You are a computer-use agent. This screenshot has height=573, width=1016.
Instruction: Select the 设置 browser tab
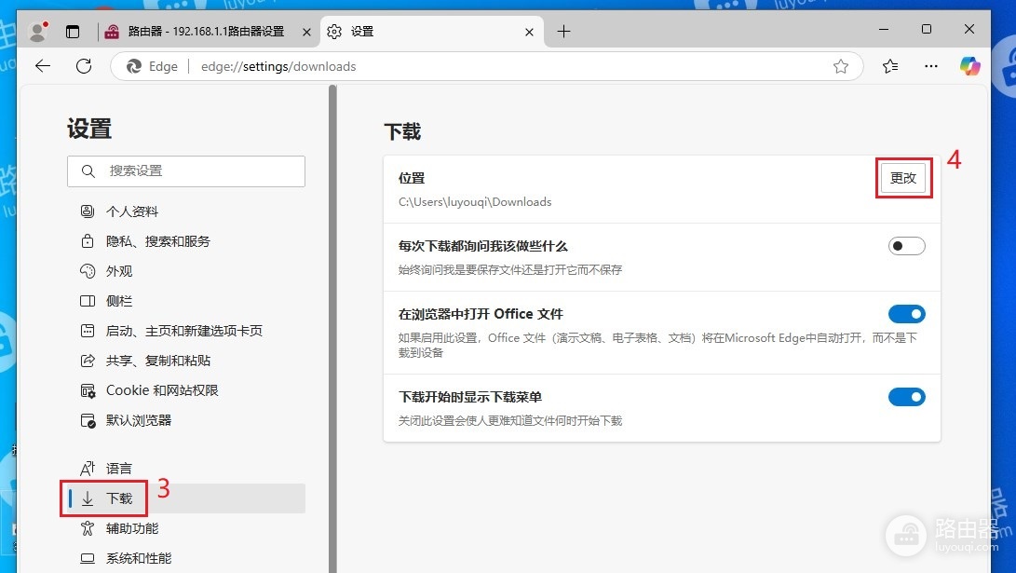[x=431, y=31]
